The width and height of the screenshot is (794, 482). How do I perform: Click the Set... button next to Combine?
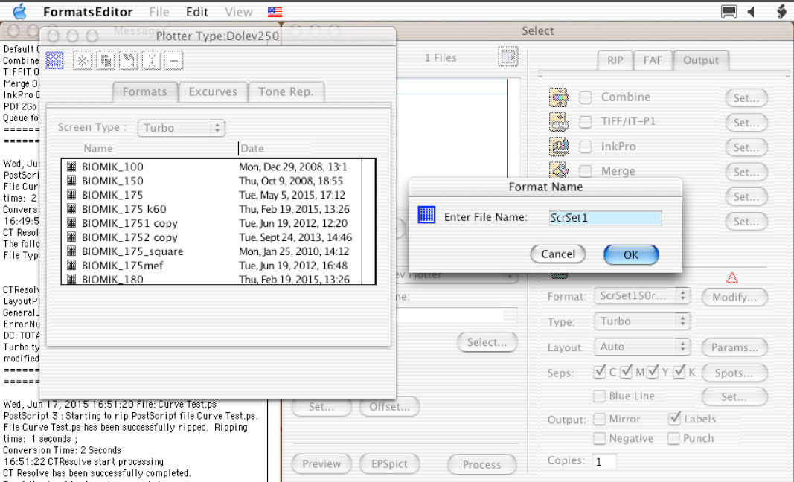(746, 98)
